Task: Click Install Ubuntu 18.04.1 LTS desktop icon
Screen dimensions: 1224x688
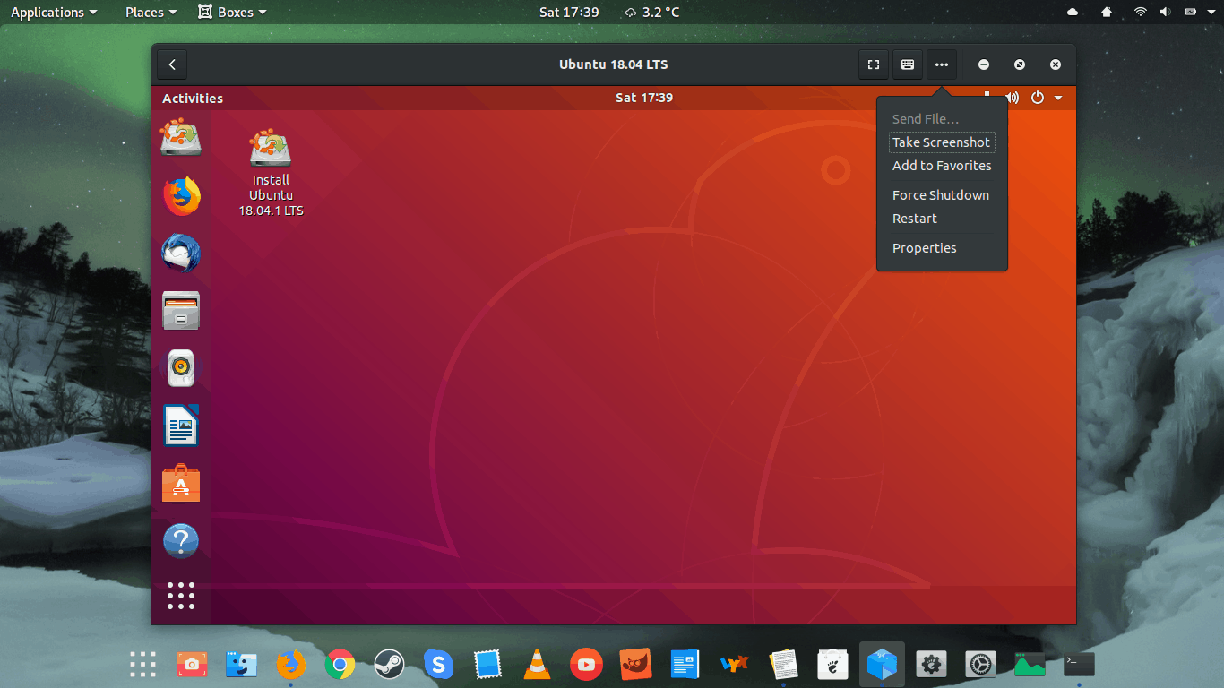Action: 271,172
